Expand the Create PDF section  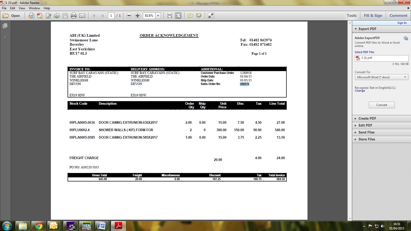[x=381, y=118]
